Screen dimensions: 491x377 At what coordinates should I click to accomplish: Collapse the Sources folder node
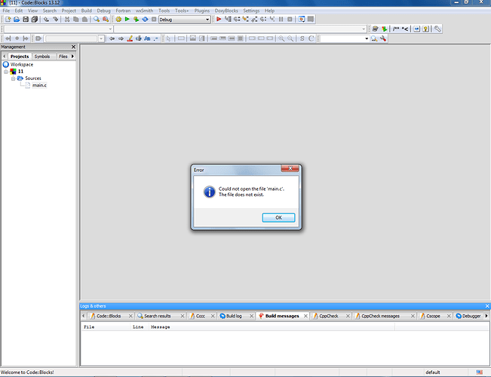pyautogui.click(x=13, y=78)
